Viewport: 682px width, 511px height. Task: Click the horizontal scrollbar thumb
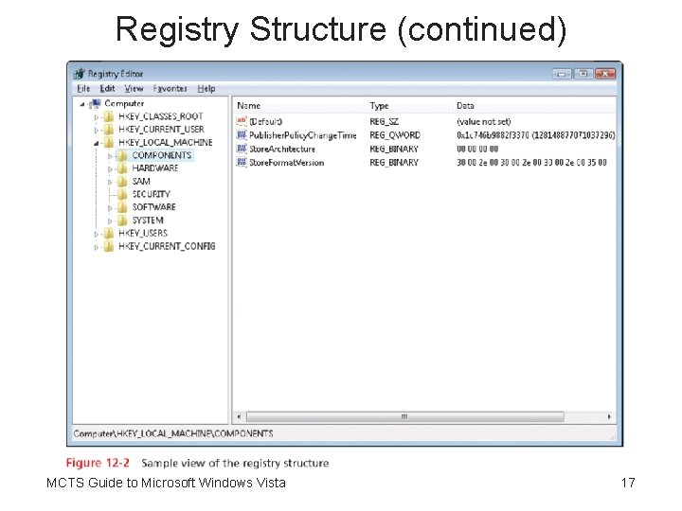tap(405, 416)
